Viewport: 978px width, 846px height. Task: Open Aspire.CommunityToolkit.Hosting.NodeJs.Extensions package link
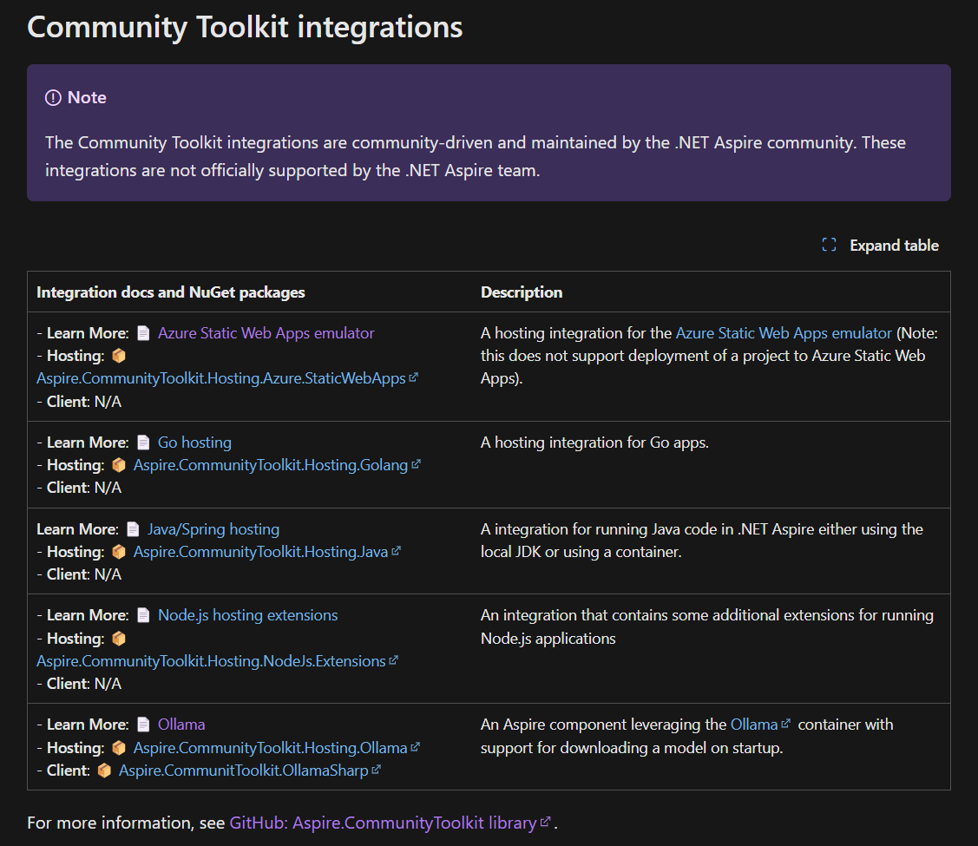[x=212, y=661]
